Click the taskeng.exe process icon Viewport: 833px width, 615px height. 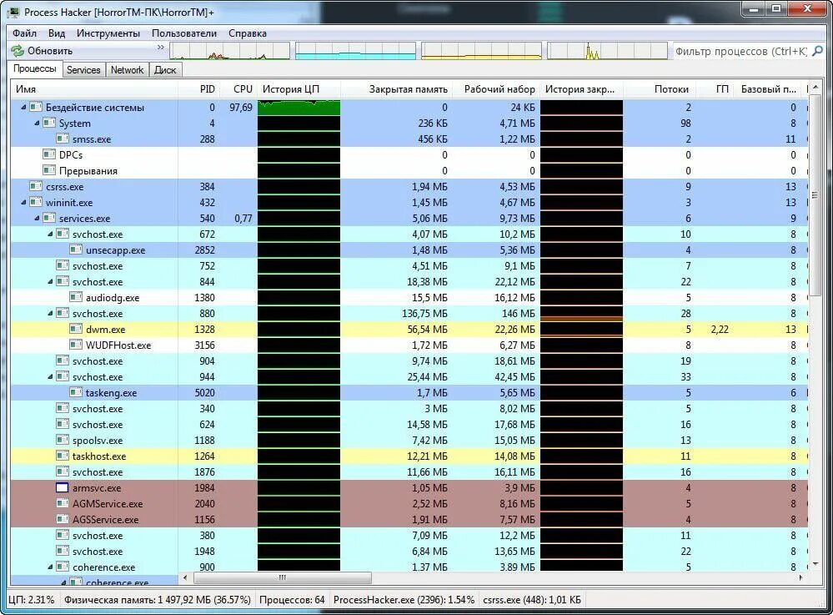(77, 393)
